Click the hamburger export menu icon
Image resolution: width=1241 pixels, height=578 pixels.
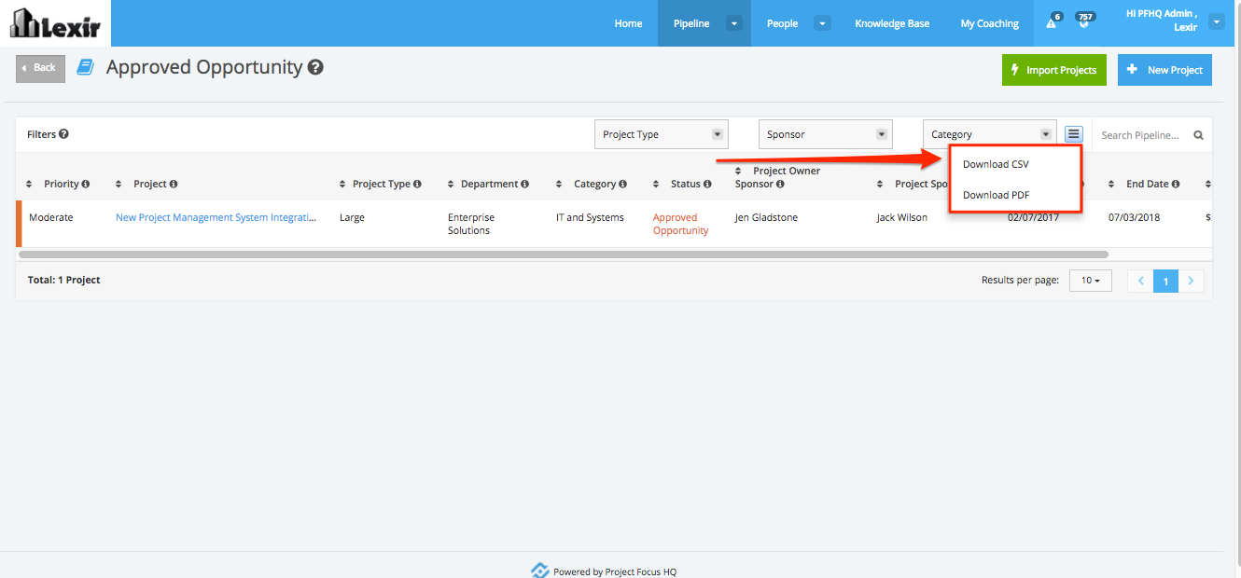point(1074,134)
